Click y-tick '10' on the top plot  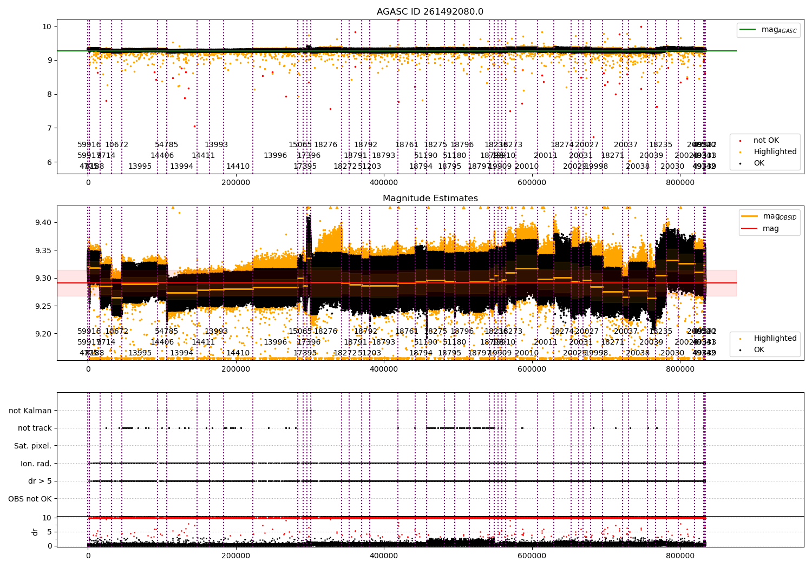coord(47,26)
